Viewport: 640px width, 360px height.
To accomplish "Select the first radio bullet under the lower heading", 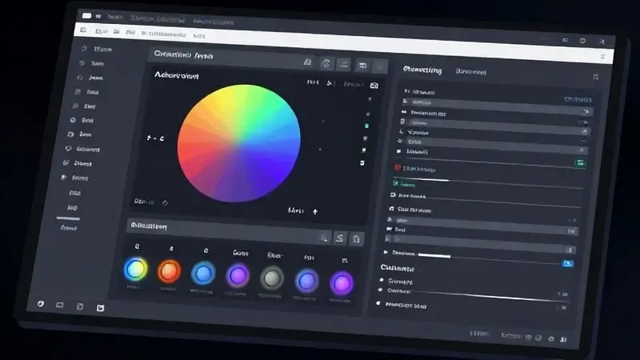I will pos(382,280).
